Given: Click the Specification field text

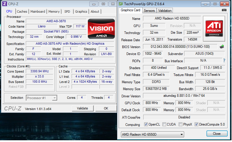Looking at the screenshot, I should [70, 44].
